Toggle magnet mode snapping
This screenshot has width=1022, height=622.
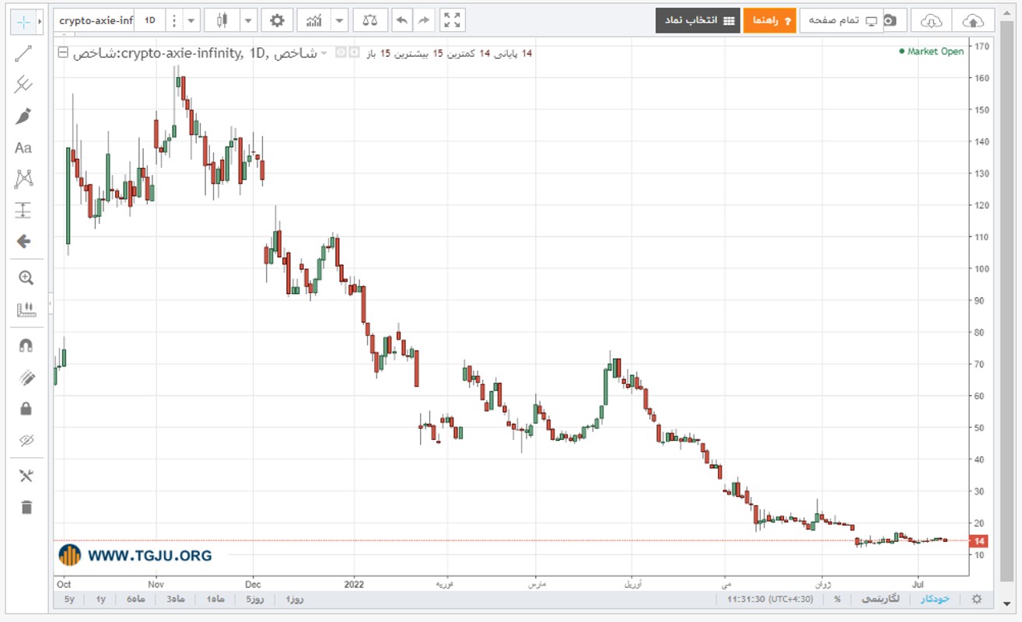[26, 346]
